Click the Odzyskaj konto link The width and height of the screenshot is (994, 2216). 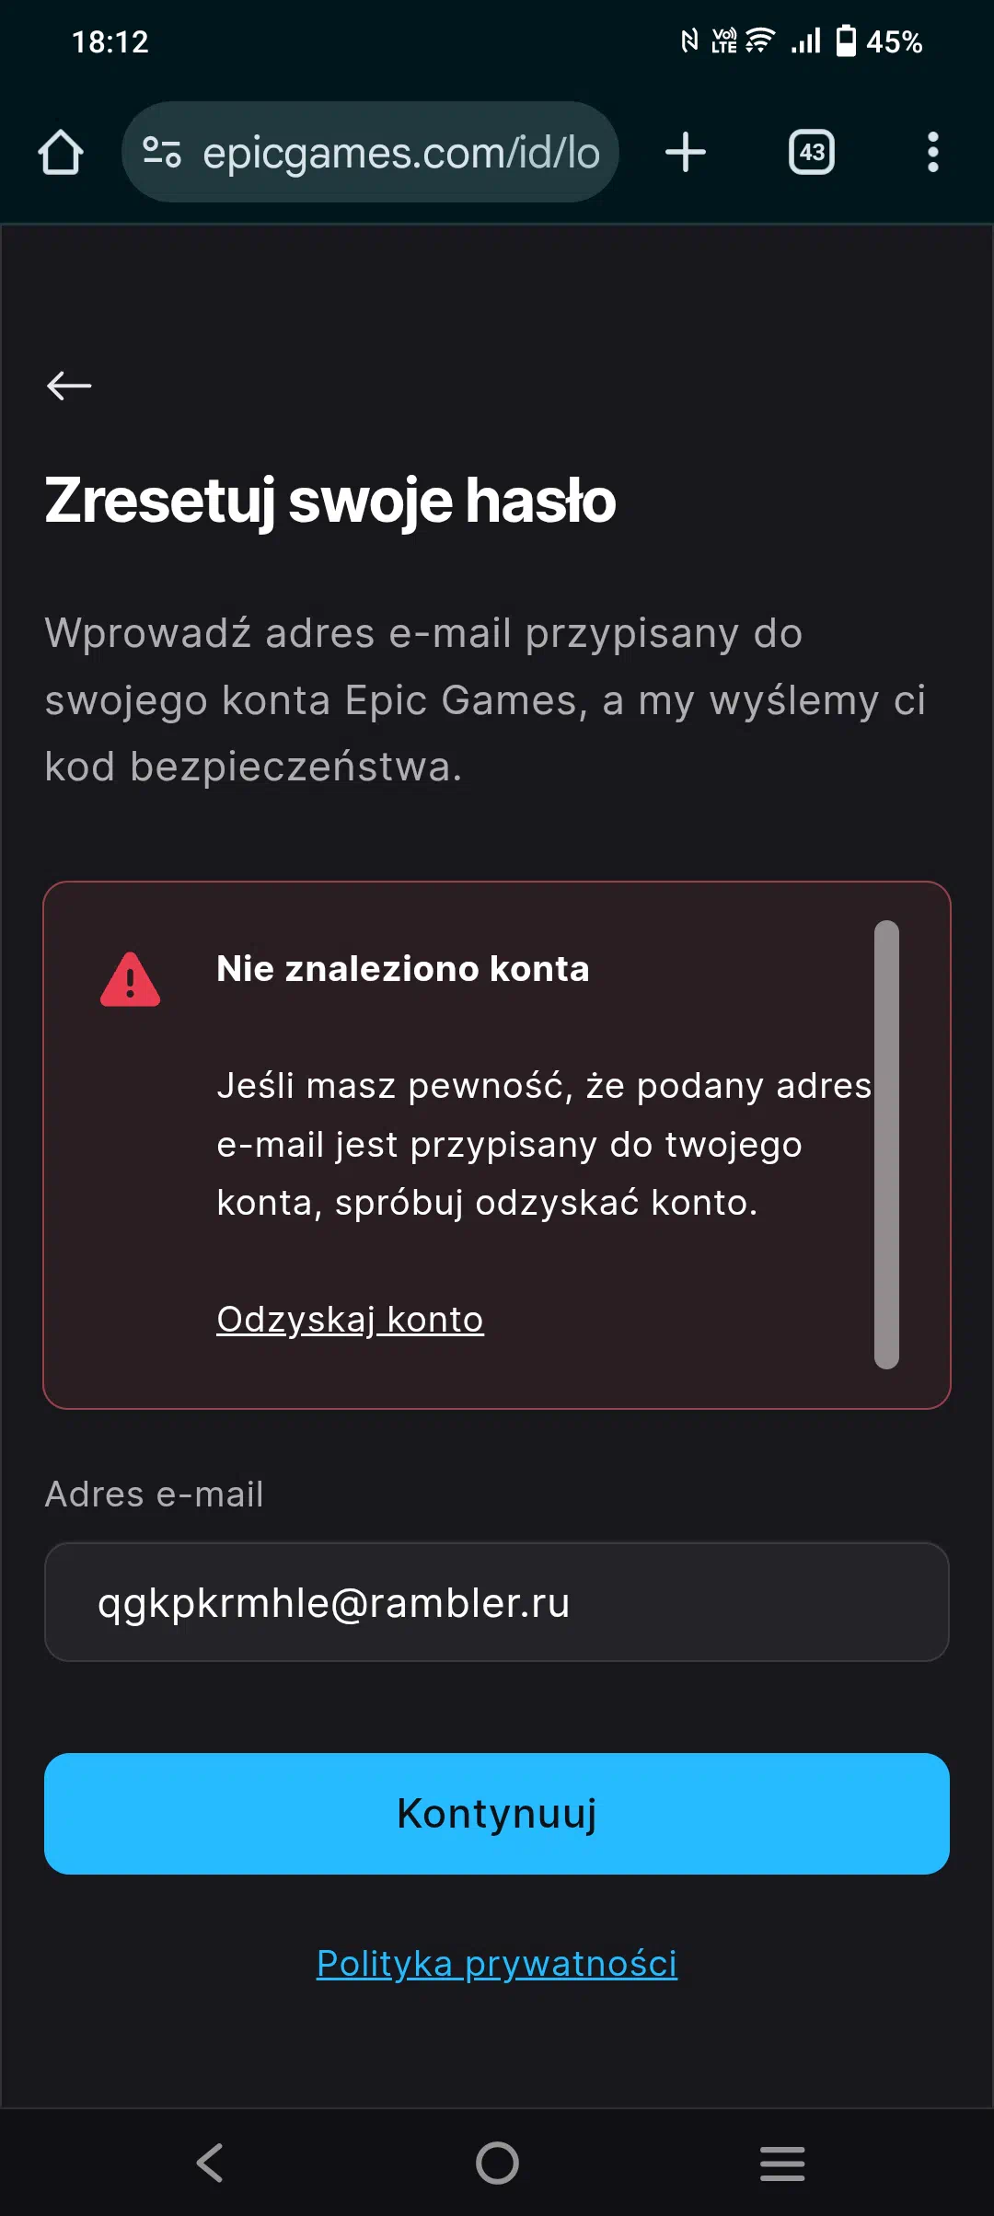pos(350,1320)
